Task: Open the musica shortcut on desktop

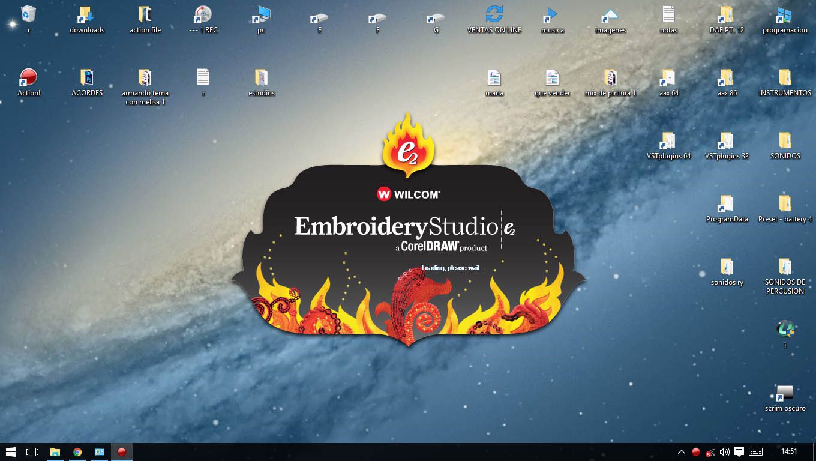Action: coord(551,14)
